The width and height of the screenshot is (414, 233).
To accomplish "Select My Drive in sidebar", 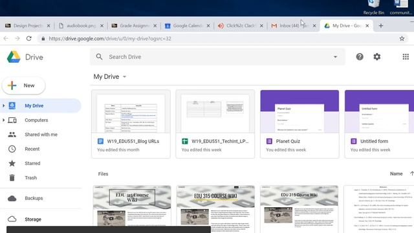I will coord(40,105).
